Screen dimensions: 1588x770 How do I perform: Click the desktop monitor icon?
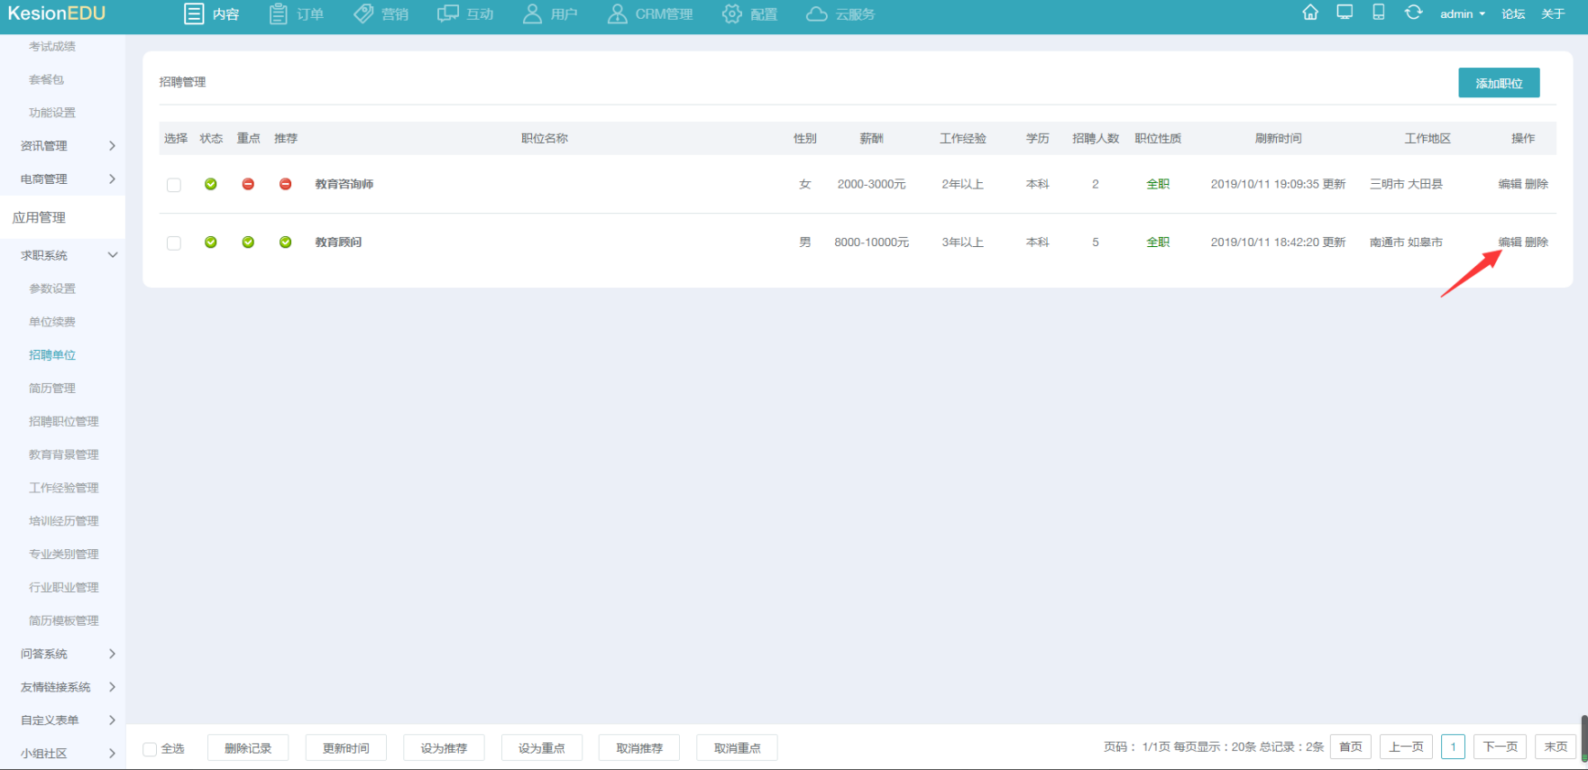click(x=1345, y=13)
